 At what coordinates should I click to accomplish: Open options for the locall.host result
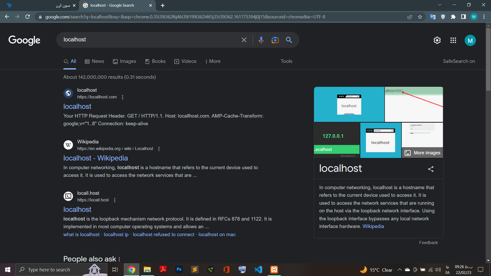point(115,200)
